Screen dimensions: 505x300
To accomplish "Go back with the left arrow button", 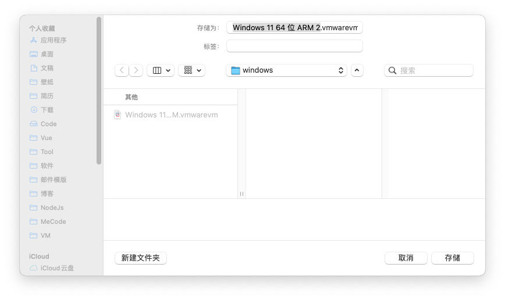I will pyautogui.click(x=122, y=70).
